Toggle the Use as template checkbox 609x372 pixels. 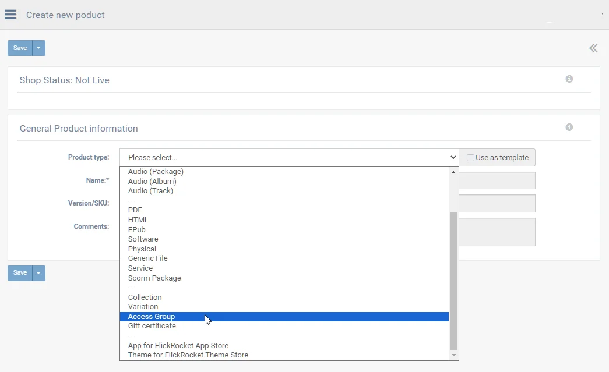click(470, 158)
